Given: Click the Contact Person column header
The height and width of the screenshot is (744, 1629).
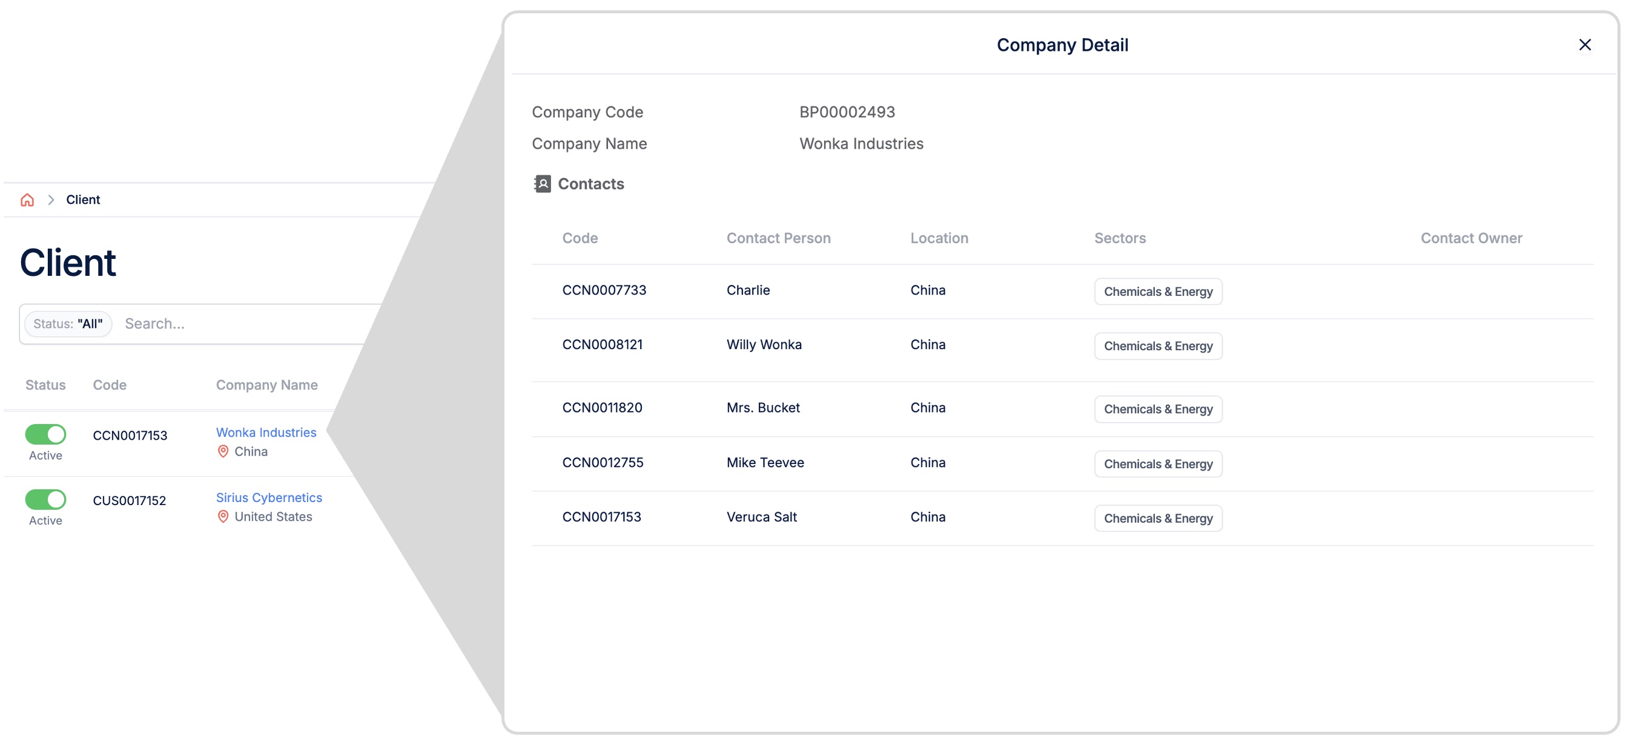Looking at the screenshot, I should [x=778, y=238].
